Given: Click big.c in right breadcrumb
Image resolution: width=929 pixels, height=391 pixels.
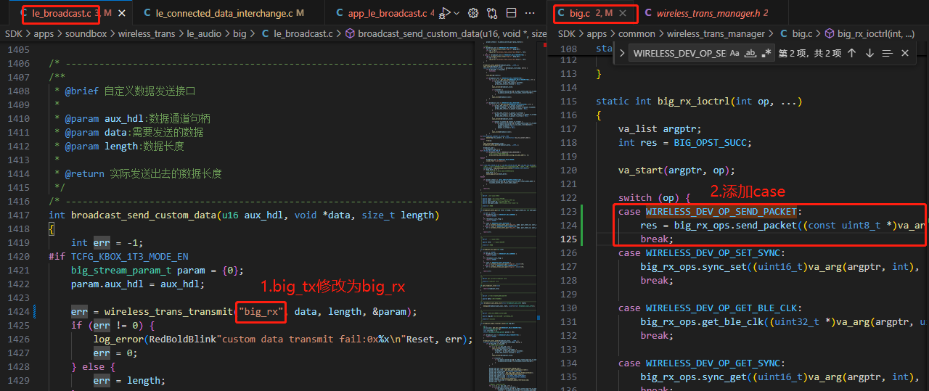Looking at the screenshot, I should 803,33.
